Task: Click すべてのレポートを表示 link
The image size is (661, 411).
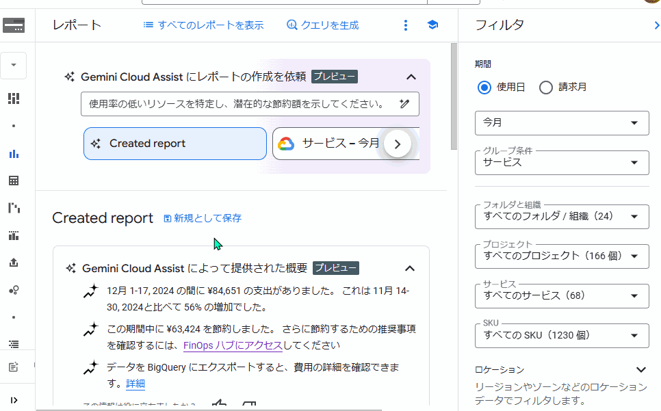Action: 203,25
